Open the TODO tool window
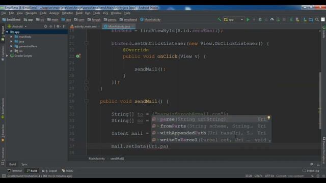This screenshot has height=183, width=326. pos(68,171)
